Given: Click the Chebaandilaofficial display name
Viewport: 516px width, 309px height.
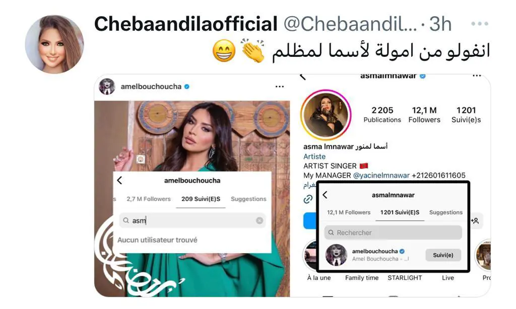Looking at the screenshot, I should point(186,24).
